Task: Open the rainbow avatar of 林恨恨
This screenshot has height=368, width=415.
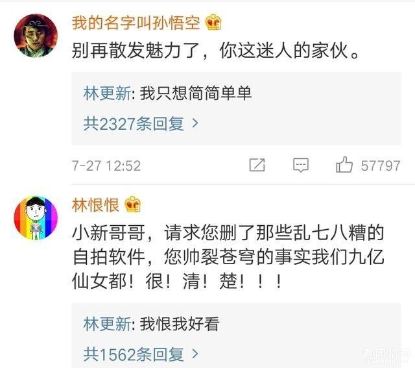Action: click(36, 218)
